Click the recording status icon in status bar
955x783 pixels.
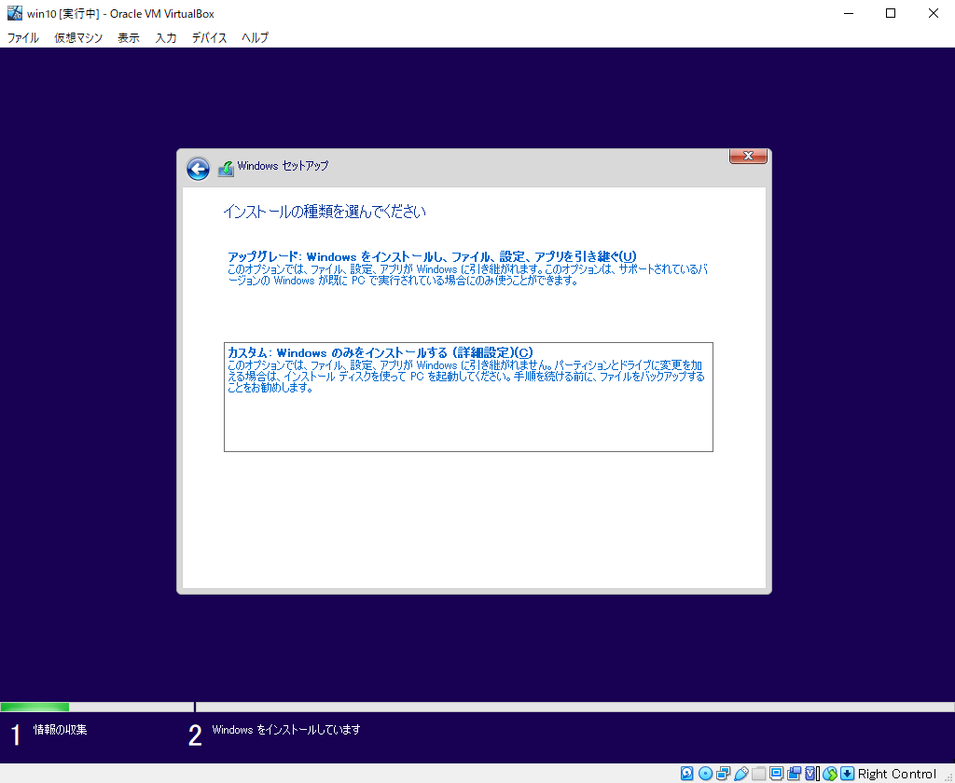[x=794, y=773]
